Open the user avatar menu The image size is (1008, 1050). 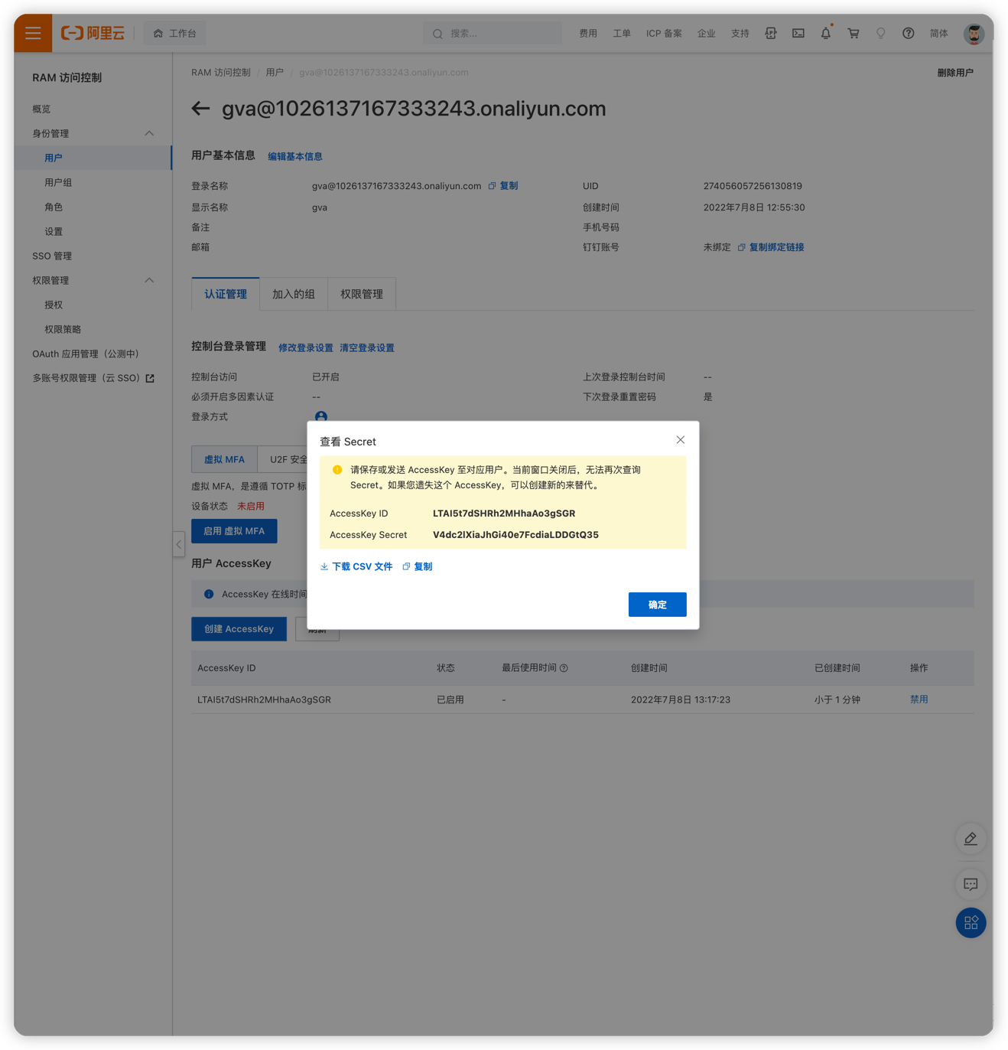click(974, 34)
